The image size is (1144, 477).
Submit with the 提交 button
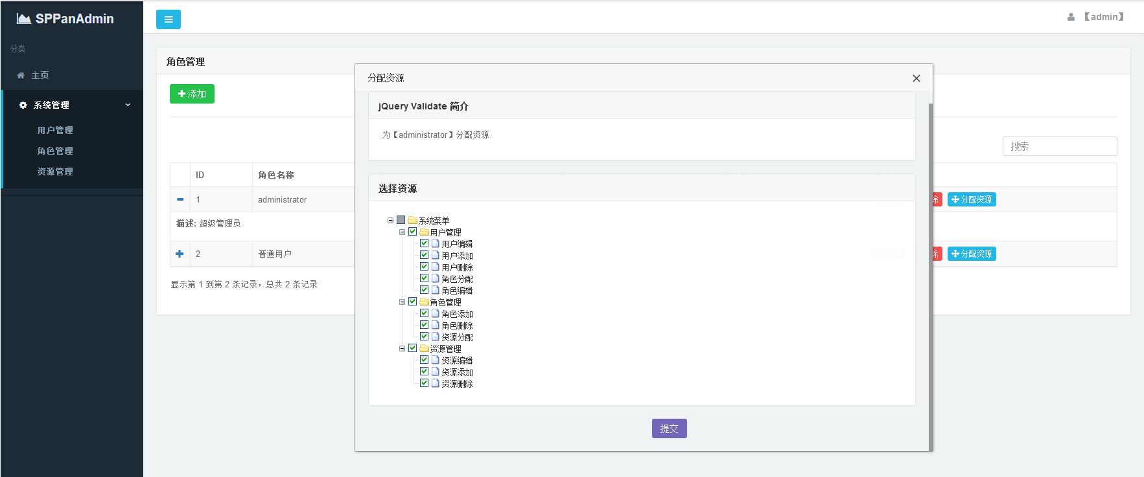pos(669,428)
